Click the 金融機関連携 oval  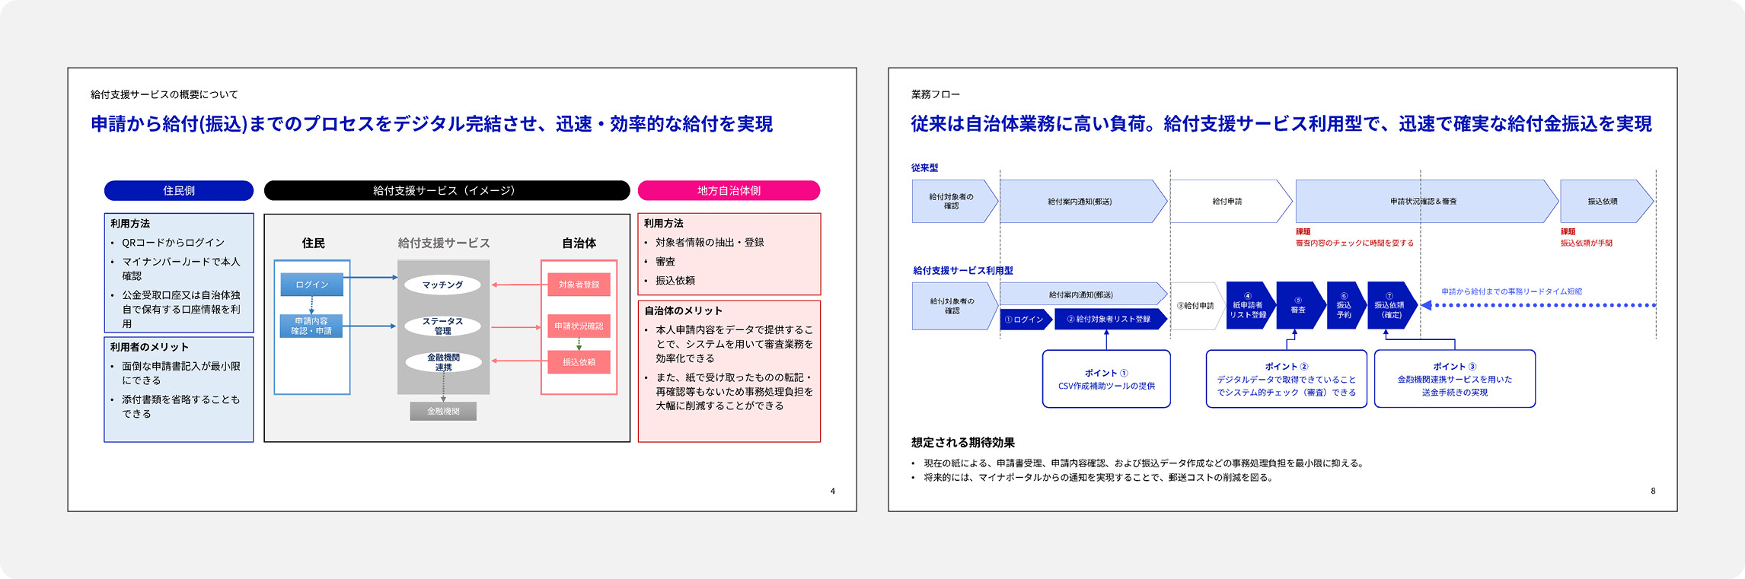click(443, 362)
